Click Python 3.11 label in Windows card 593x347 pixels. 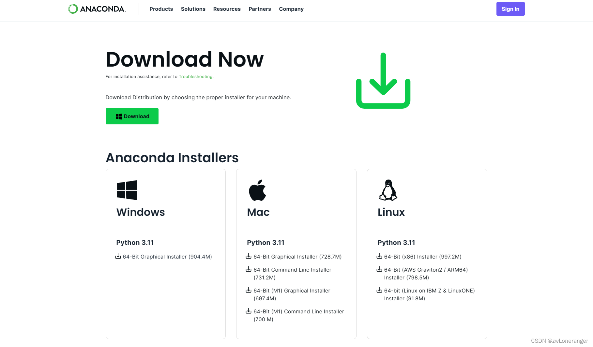point(135,243)
